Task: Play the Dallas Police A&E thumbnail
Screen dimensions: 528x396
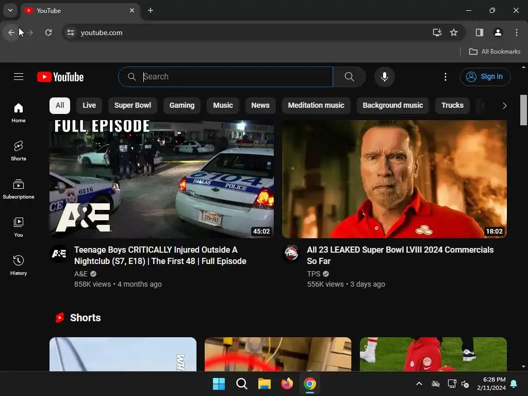Action: pyautogui.click(x=161, y=179)
